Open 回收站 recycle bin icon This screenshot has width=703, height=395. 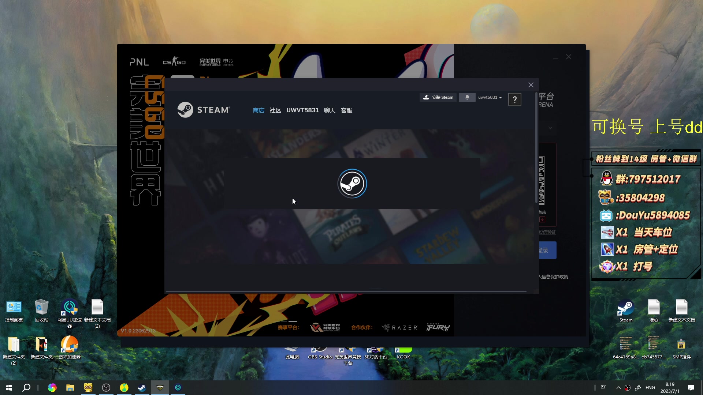(42, 311)
